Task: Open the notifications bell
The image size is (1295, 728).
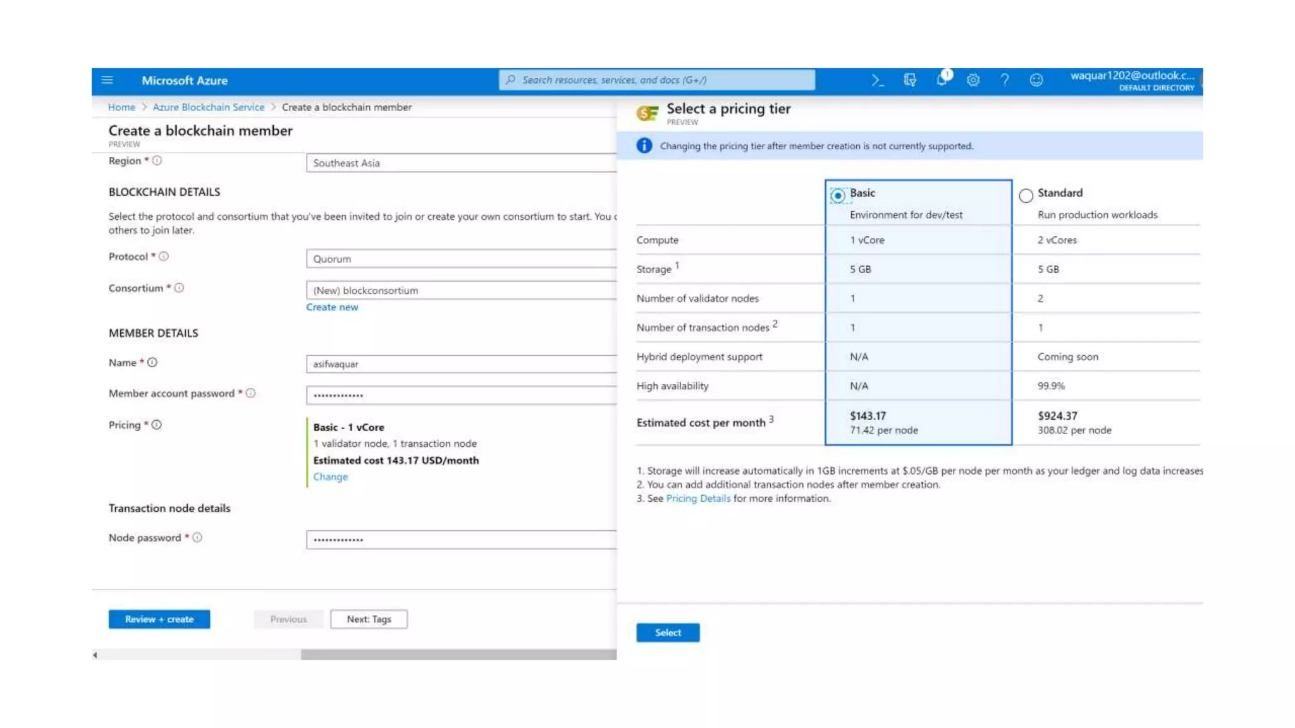Action: point(942,80)
